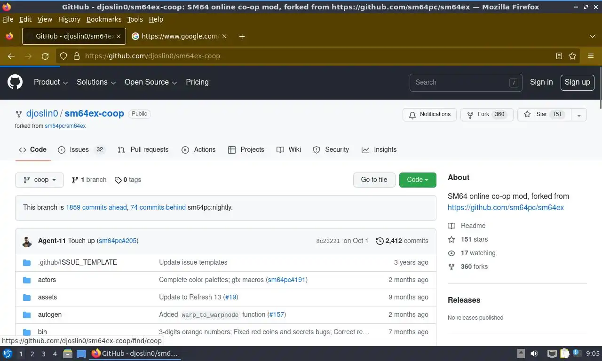Open the History menu in menu bar
This screenshot has height=361, width=602.
click(69, 19)
